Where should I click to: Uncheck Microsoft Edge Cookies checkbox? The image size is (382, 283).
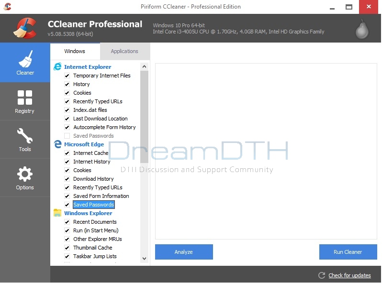tap(67, 170)
